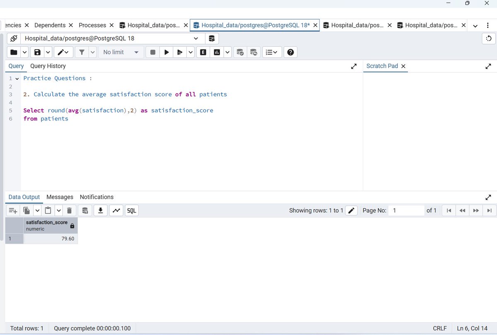The height and width of the screenshot is (335, 497).
Task: Switch to the Messages tab
Action: [60, 197]
